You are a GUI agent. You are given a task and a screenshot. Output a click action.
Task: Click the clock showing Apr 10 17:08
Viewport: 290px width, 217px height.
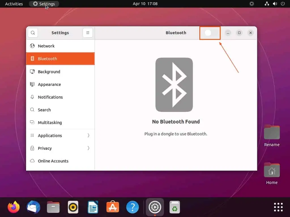pyautogui.click(x=145, y=4)
